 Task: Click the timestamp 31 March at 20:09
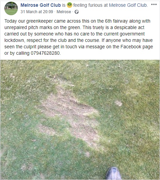pyautogui.click(x=37, y=12)
